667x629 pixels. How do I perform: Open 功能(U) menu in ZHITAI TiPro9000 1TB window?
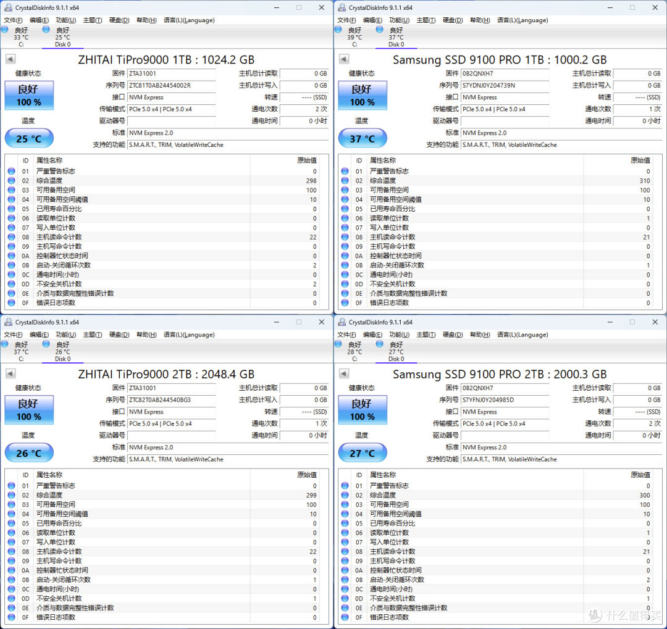click(65, 20)
